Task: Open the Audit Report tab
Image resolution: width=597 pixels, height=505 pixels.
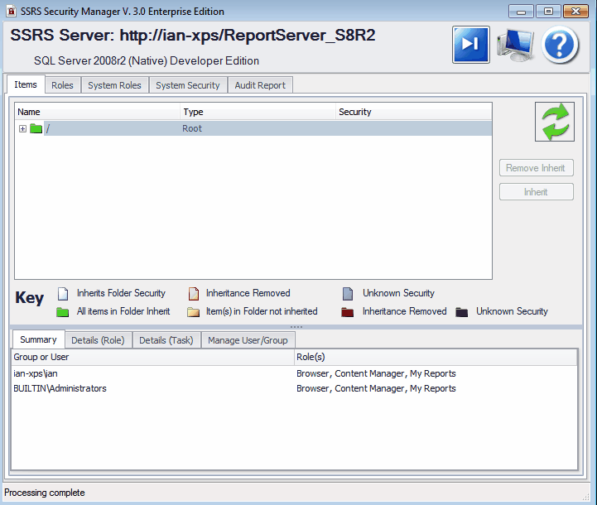Action: (x=260, y=85)
